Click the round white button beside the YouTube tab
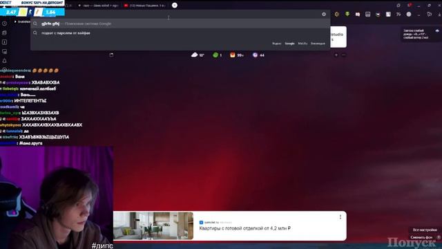This screenshot has height=249, width=442. pos(175,5)
